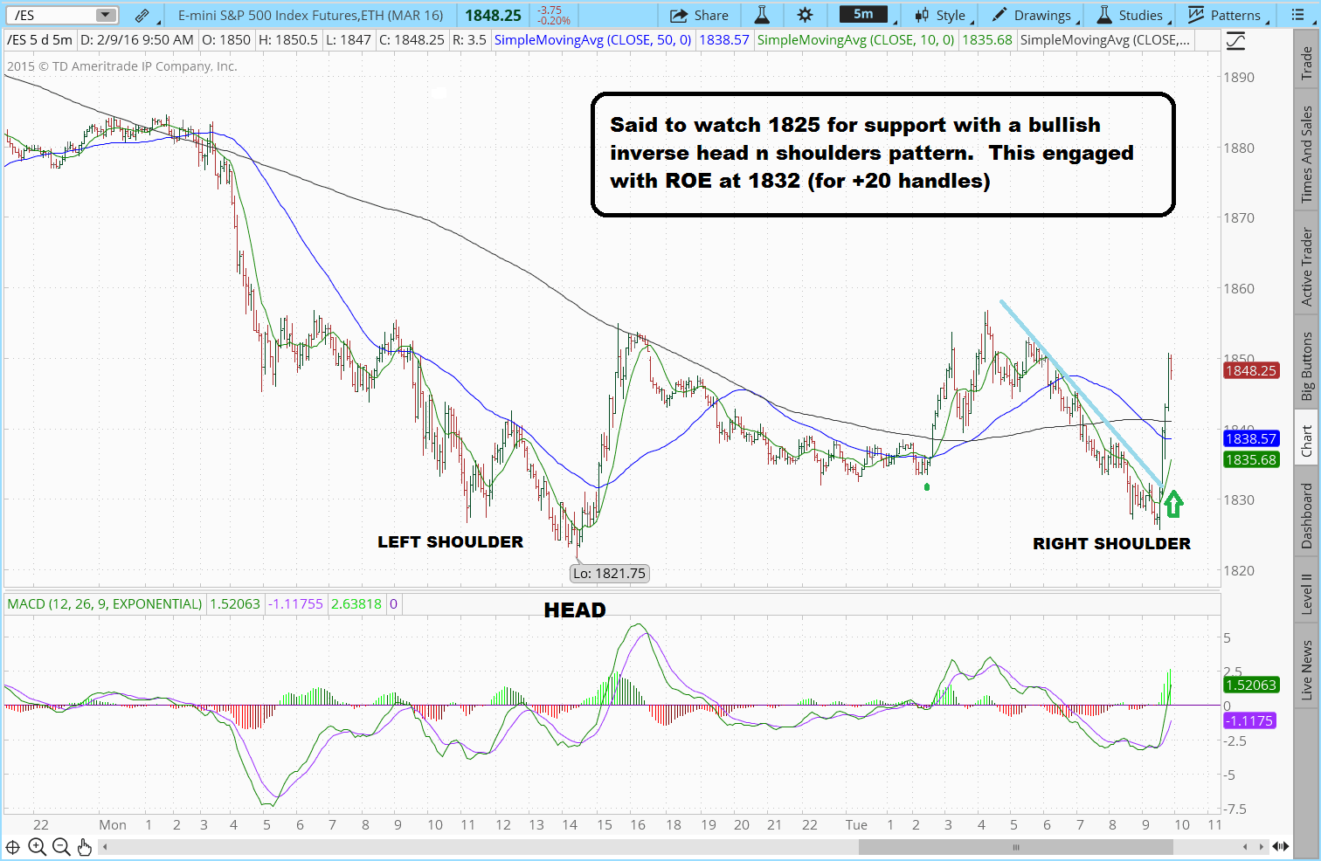Select the crosshair pointer tool
This screenshot has height=861, width=1321.
[x=13, y=846]
